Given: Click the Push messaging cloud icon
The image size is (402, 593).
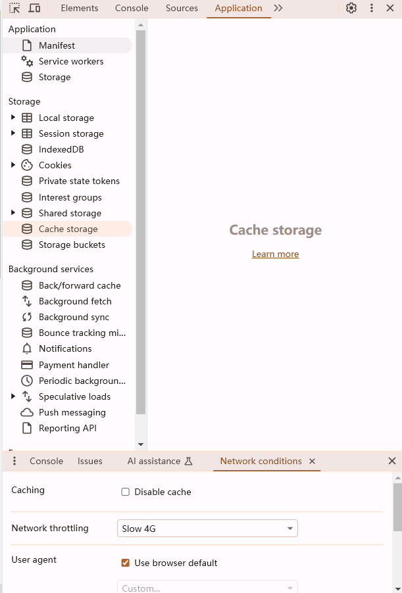Looking at the screenshot, I should tap(27, 413).
